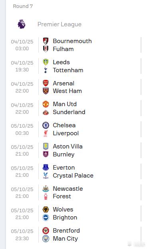Click the Man City club crest
Viewport: 147px width, 249px height.
click(46, 239)
